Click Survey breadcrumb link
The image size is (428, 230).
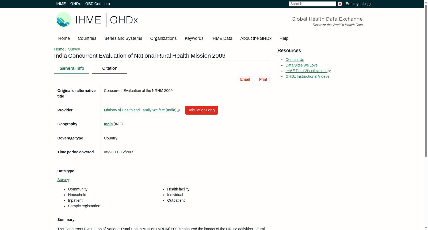pyautogui.click(x=74, y=49)
